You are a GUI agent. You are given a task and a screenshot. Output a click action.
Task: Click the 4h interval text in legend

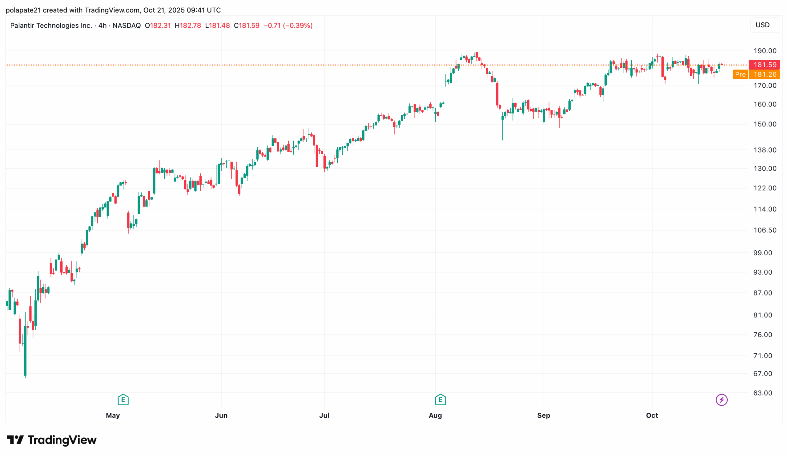[x=103, y=26]
